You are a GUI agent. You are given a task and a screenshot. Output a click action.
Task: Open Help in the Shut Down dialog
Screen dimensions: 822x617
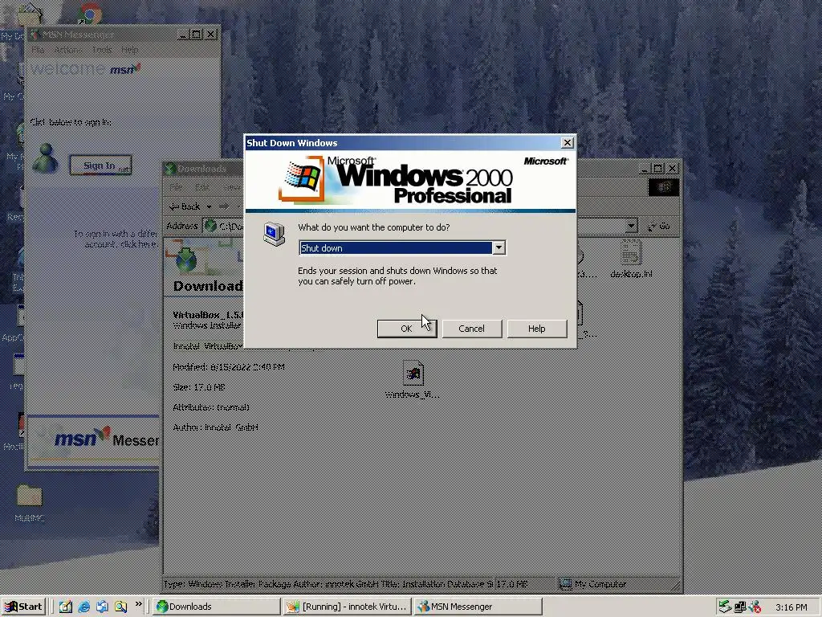point(537,329)
